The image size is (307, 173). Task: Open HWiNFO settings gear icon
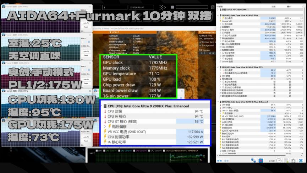pos(293,161)
